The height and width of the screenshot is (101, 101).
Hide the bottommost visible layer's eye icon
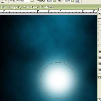click(x=100, y=70)
